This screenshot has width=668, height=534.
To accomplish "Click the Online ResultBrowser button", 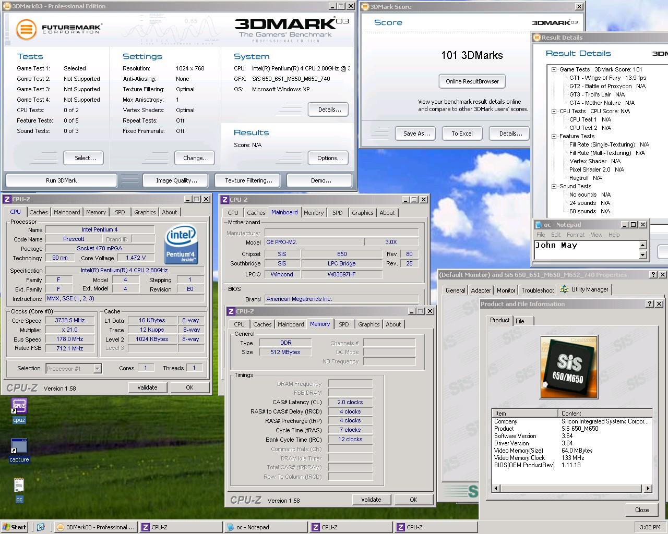I will [472, 81].
